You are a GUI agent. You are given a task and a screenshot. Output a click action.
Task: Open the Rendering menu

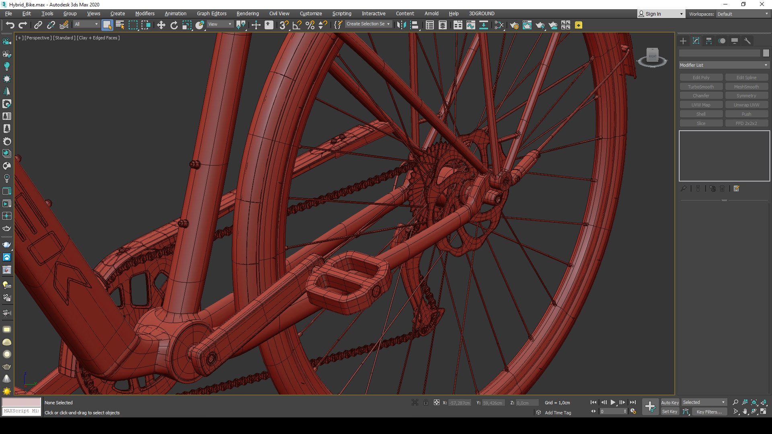pyautogui.click(x=248, y=14)
